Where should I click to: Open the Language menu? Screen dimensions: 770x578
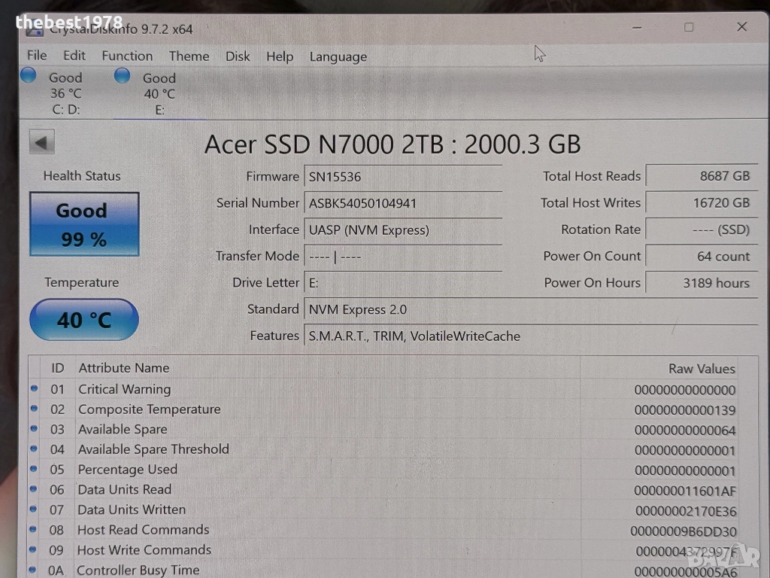338,57
